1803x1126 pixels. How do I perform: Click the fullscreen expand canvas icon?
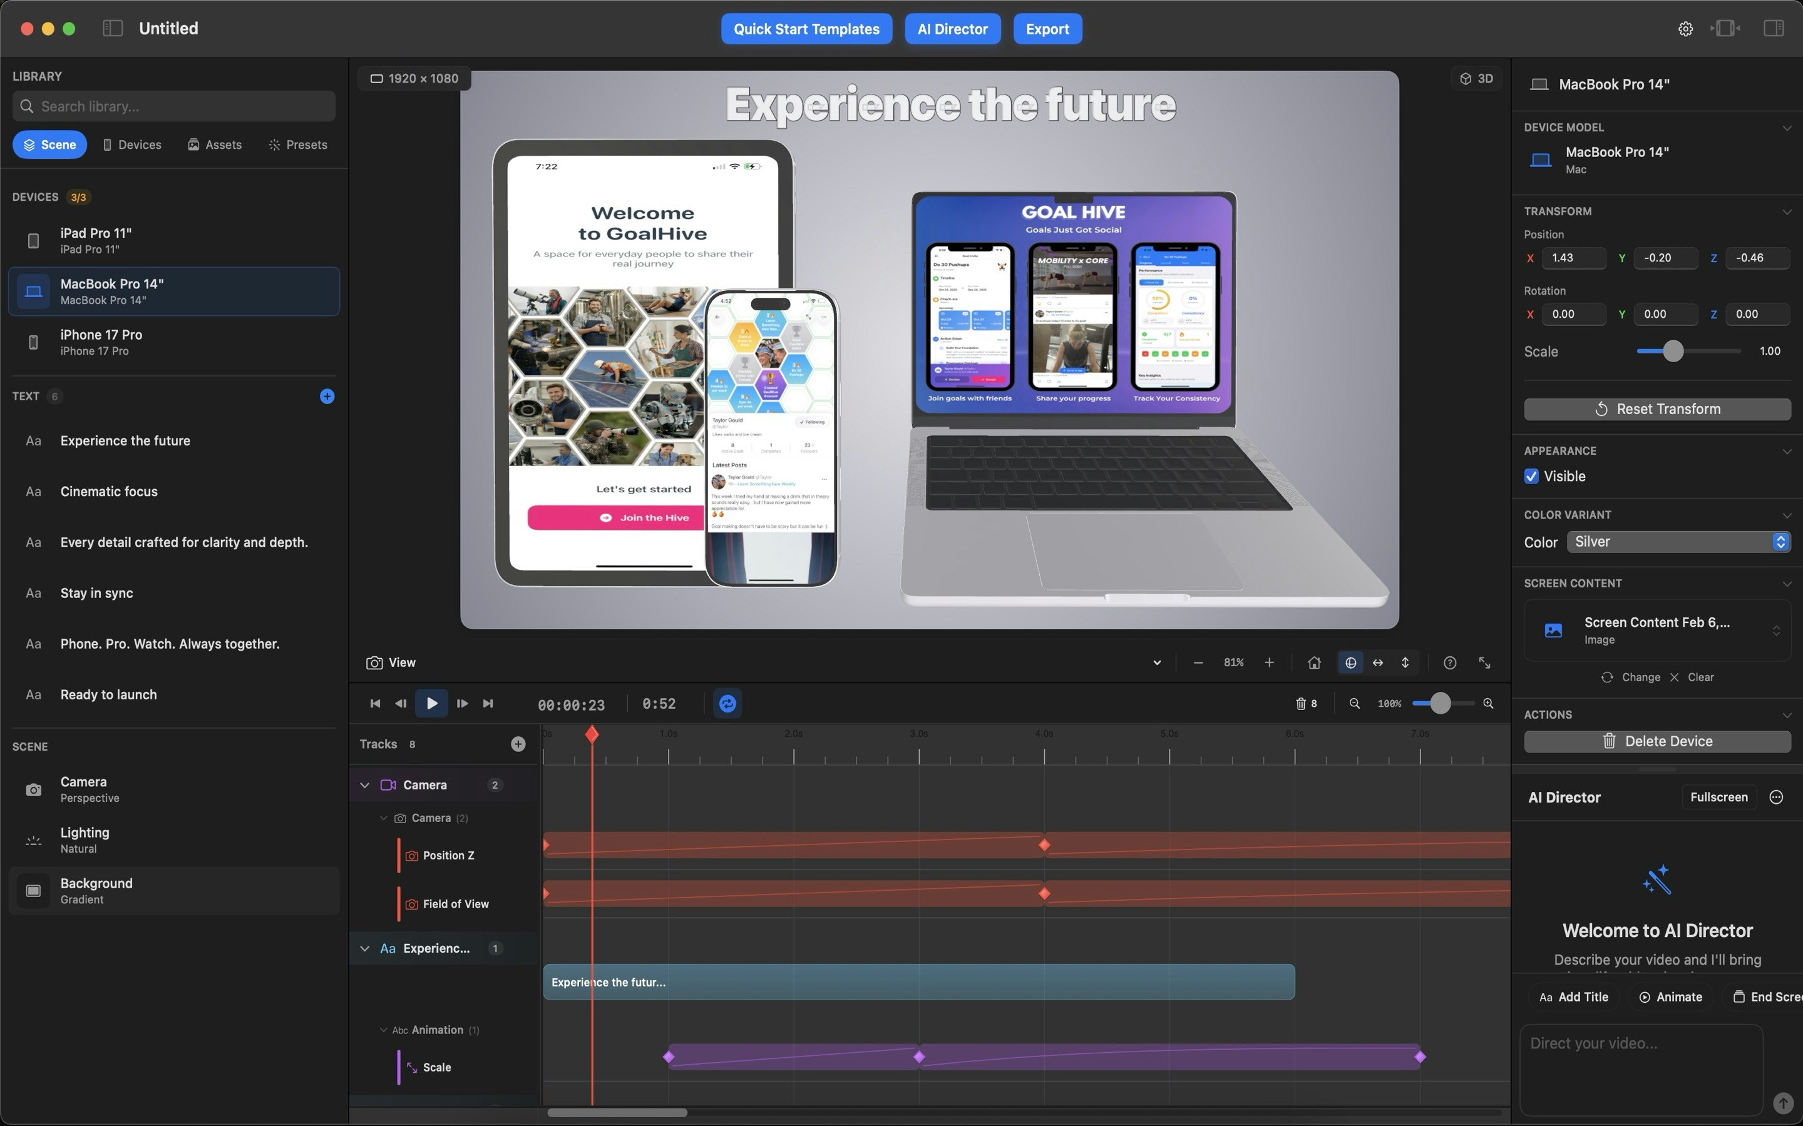1484,662
